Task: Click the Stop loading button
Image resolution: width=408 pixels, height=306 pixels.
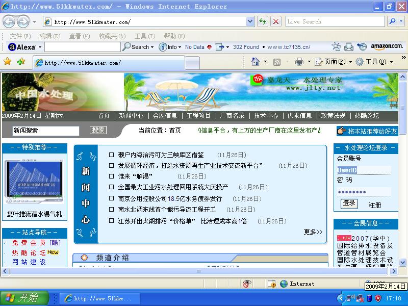Action: click(x=276, y=21)
